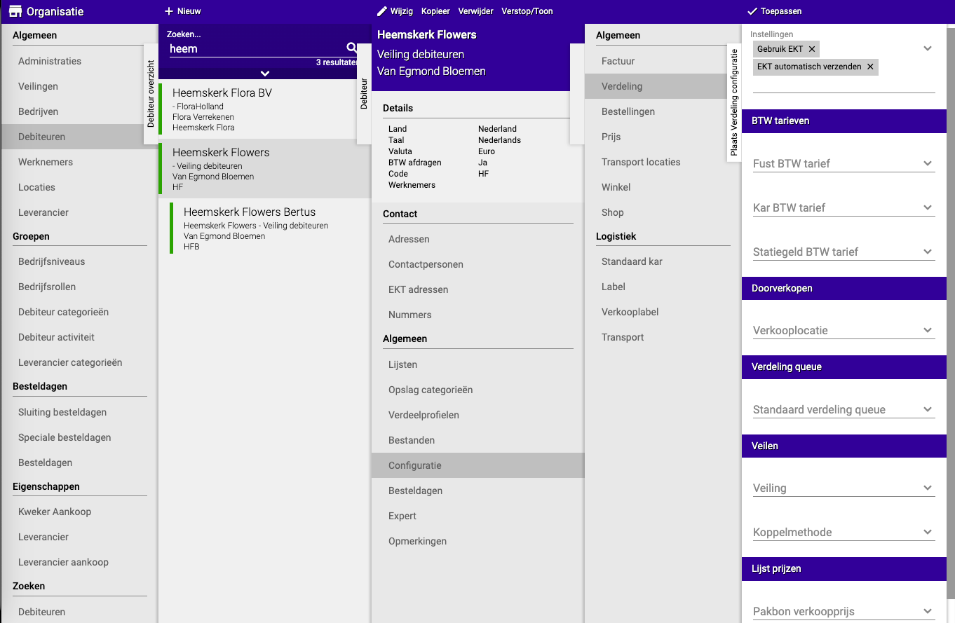Viewport: 955px width, 623px height.
Task: Open Verdeling configuration
Action: tap(663, 86)
